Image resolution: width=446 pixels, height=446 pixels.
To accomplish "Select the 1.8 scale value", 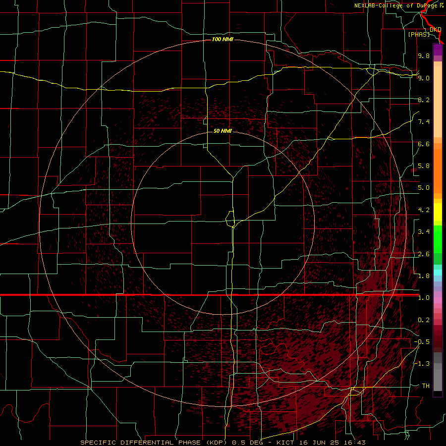I will [x=424, y=276].
